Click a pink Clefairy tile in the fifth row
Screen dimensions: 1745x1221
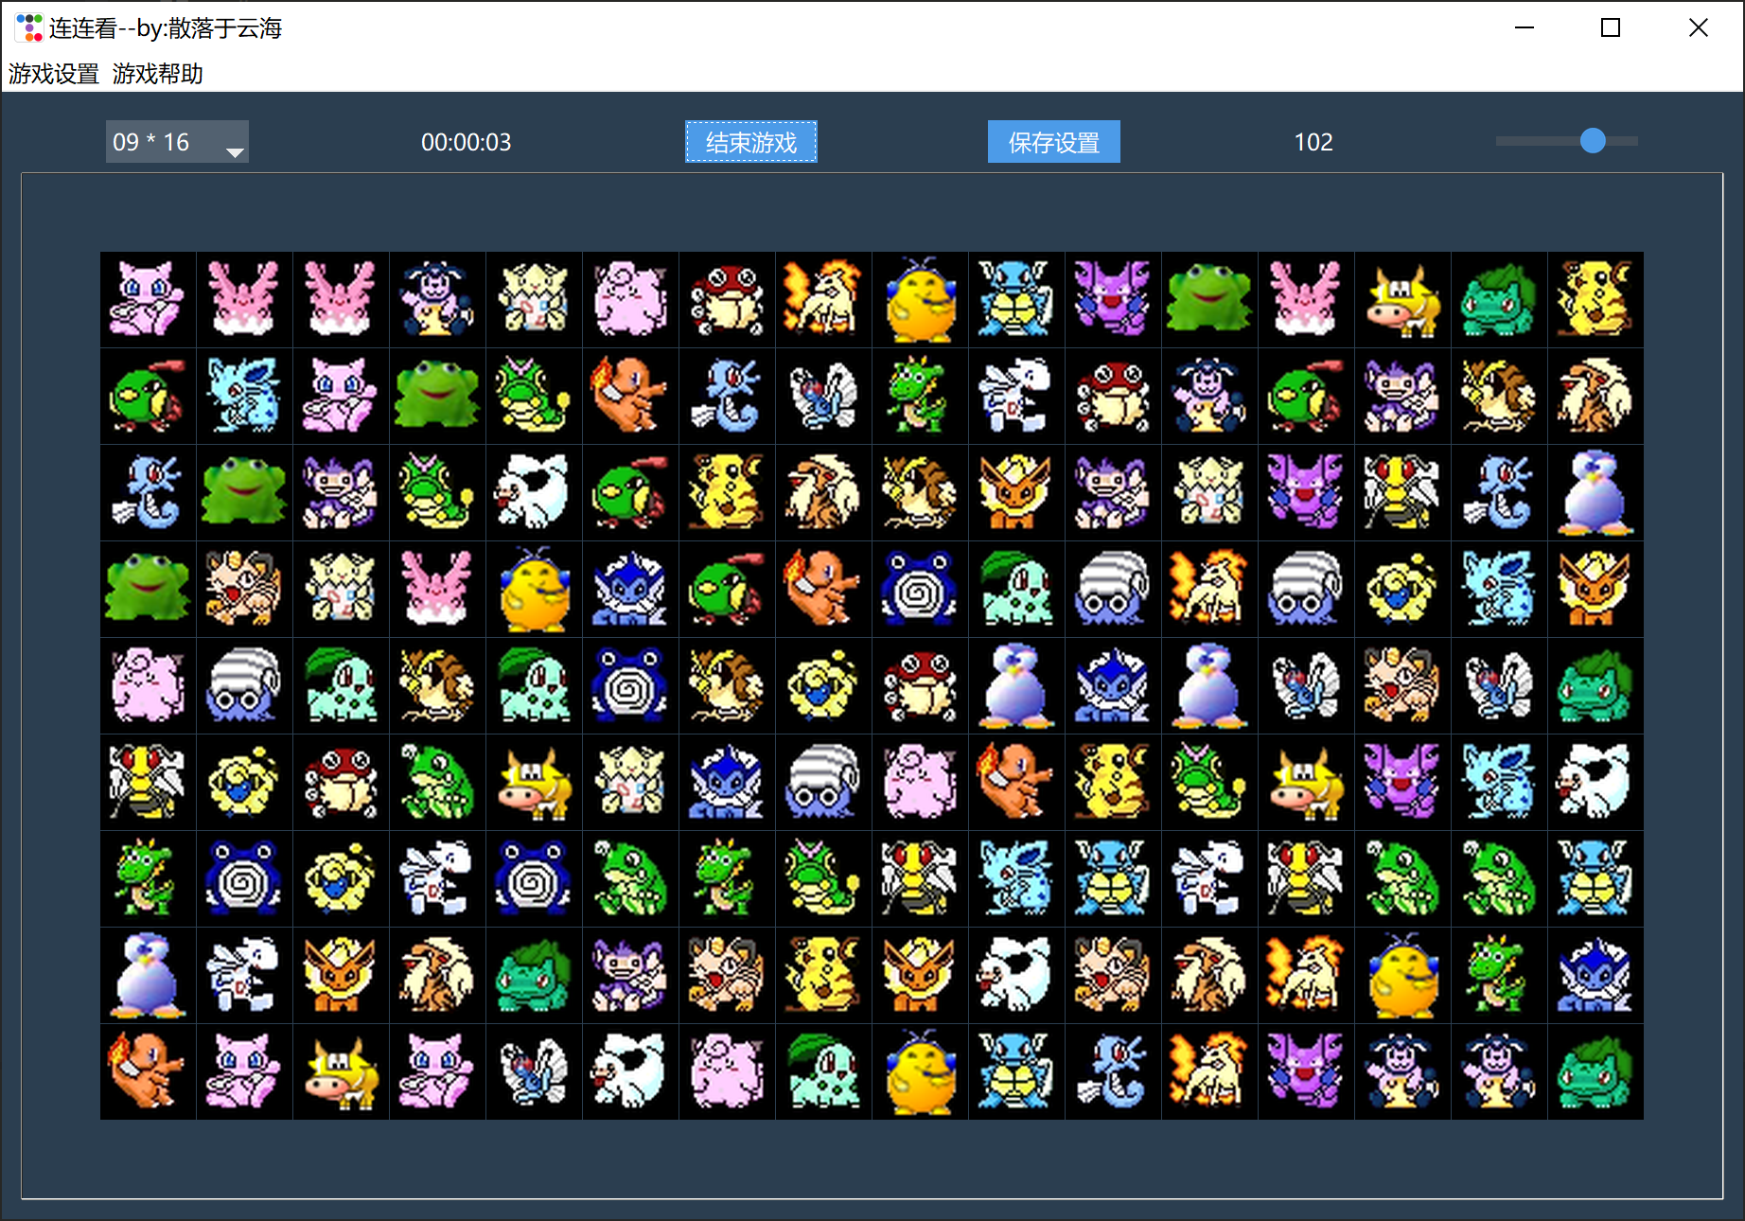pyautogui.click(x=147, y=685)
